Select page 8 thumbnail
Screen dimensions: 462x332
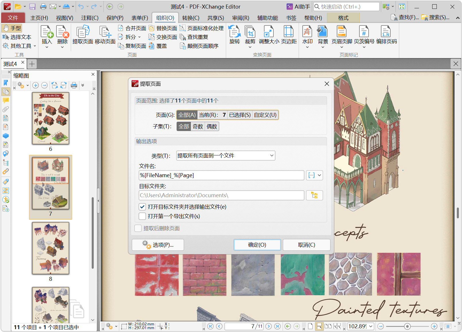click(x=50, y=248)
